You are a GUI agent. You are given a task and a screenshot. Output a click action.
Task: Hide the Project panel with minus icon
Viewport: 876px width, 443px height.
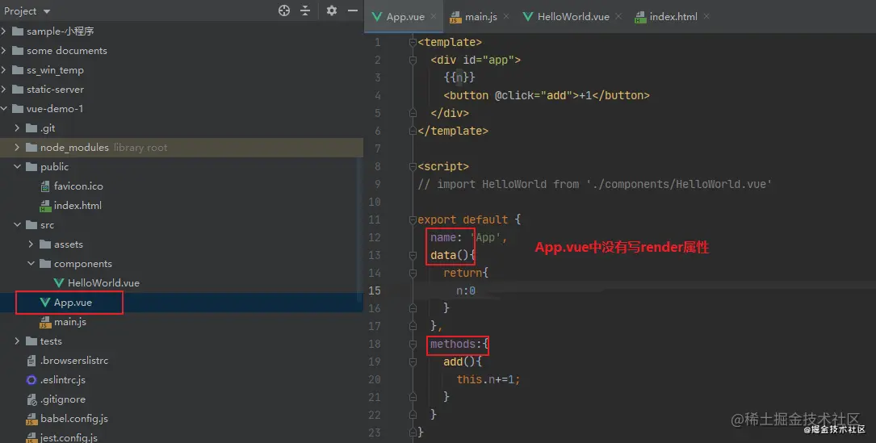(353, 10)
